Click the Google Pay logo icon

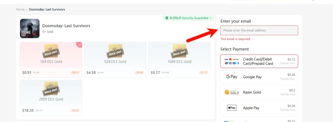(232, 77)
